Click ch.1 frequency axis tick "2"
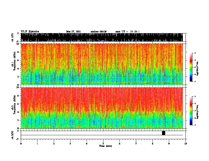This screenshot has height=161, width=209. point(18,77)
